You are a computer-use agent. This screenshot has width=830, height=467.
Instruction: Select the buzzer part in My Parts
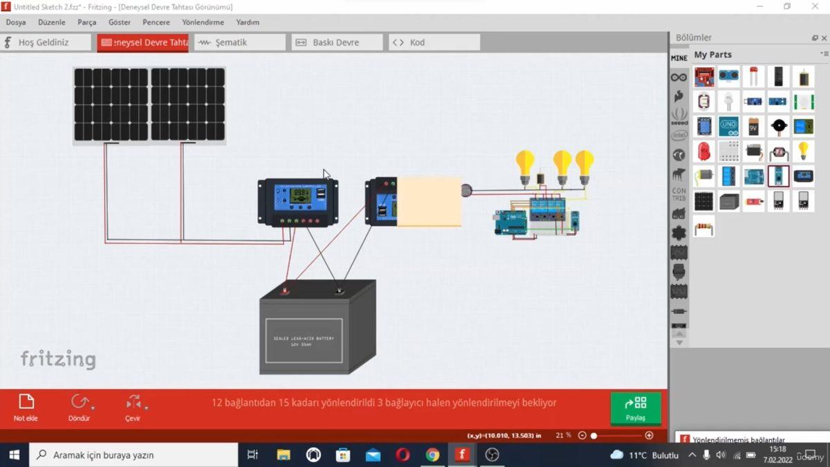[x=779, y=126]
